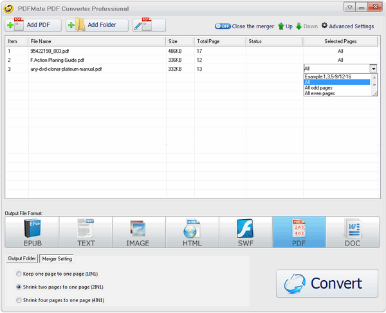Click total page value 13

click(199, 69)
